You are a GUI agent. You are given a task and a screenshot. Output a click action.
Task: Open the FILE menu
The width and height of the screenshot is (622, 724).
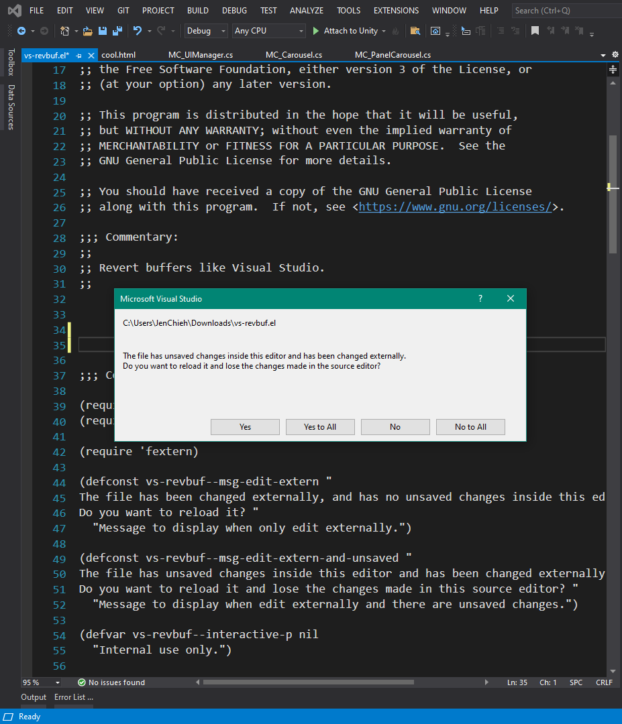36,10
